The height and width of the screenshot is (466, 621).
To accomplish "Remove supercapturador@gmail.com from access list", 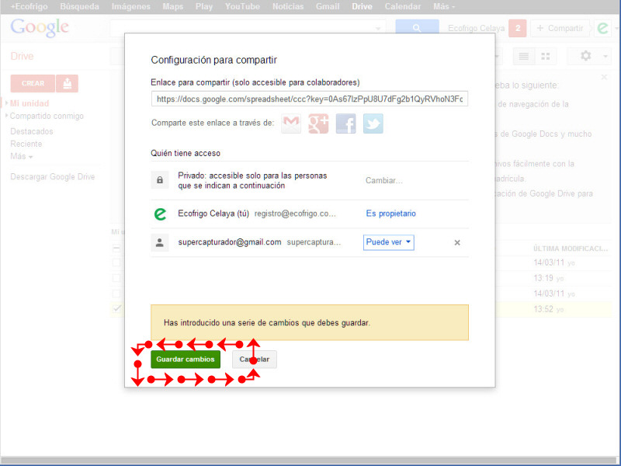I will coord(457,242).
